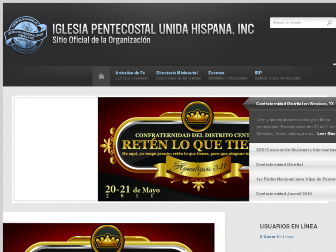Click the Retén lo que tienes slider banner

173,149
